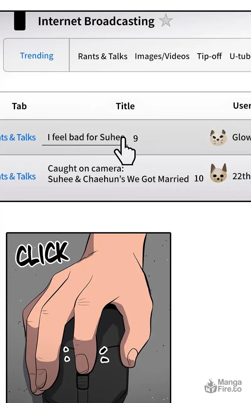The image size is (251, 403).
Task: Open the post I feel bad for Suhee
Action: [x=86, y=137]
